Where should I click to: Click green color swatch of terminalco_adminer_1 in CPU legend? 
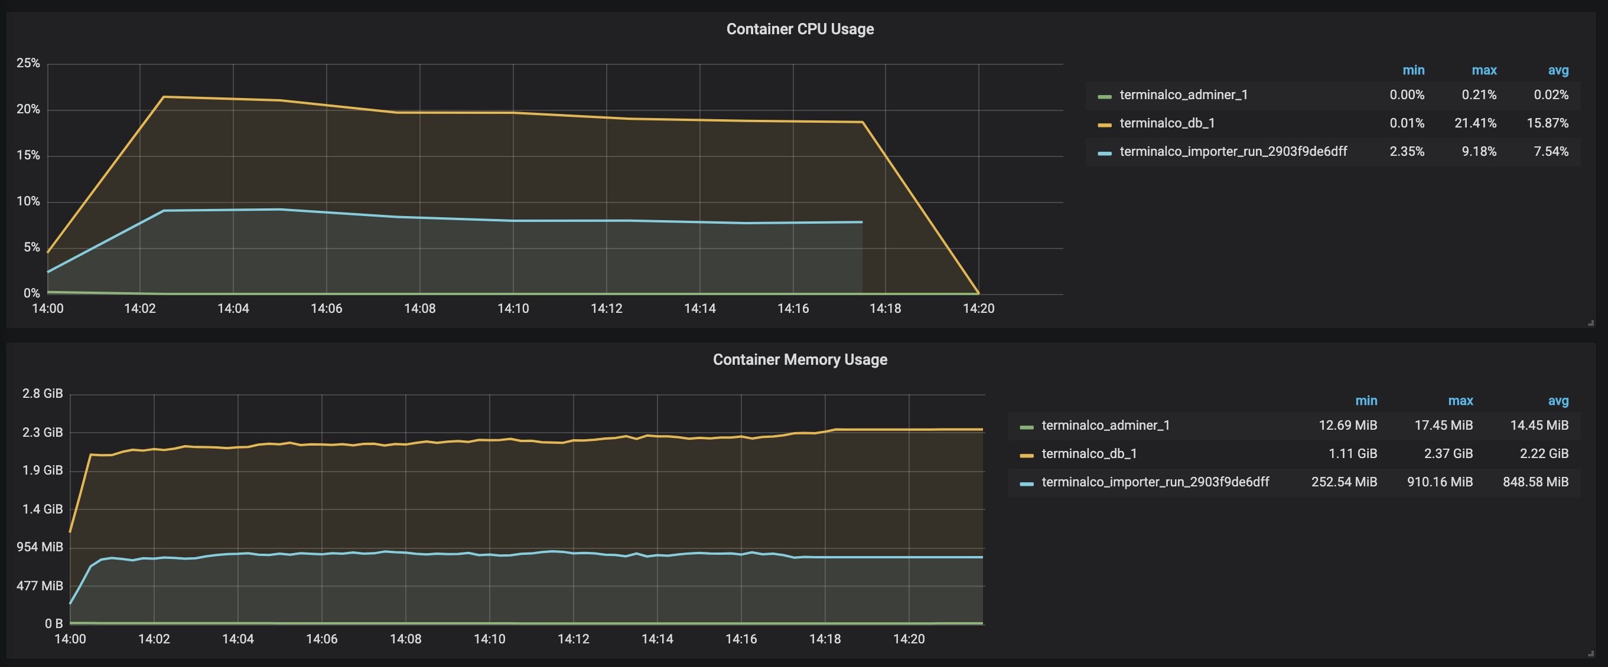point(1104,97)
